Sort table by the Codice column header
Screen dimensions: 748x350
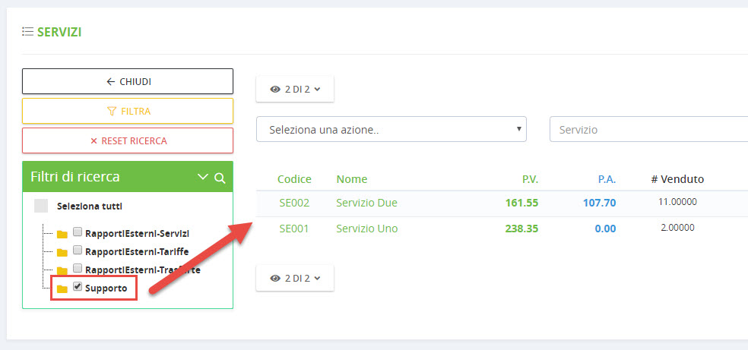click(x=294, y=179)
